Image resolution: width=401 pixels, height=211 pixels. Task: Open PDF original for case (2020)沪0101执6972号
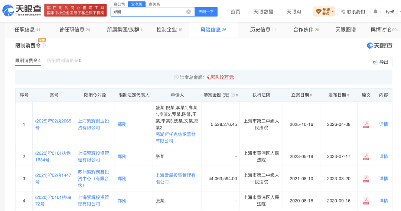(x=366, y=201)
